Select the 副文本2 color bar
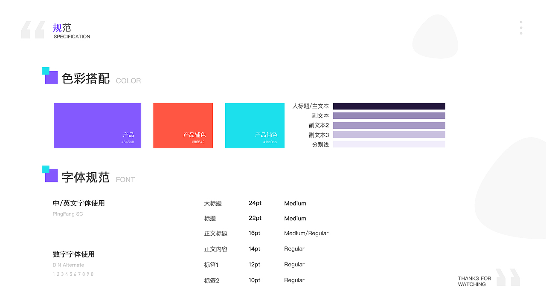 tap(389, 125)
